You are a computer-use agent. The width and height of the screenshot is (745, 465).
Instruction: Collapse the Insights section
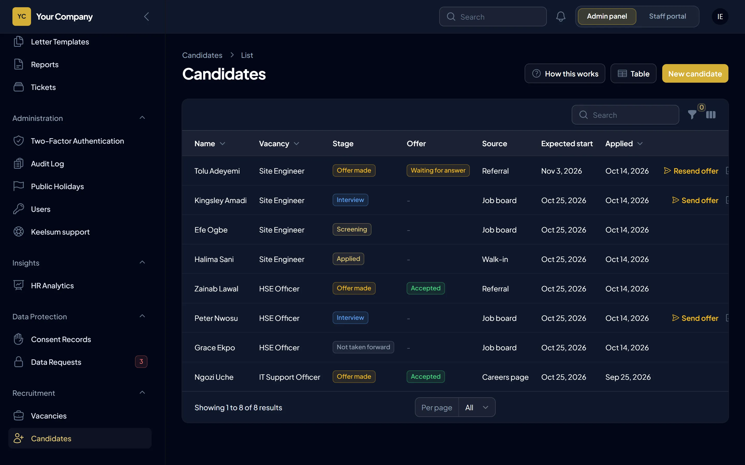coord(142,262)
